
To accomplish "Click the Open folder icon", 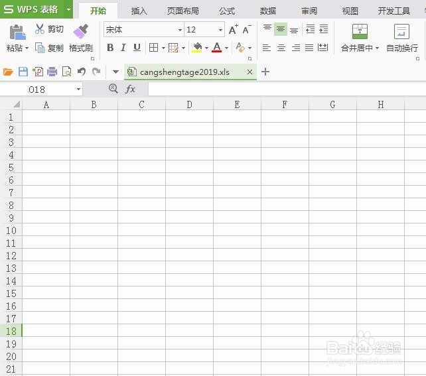I will [8, 72].
